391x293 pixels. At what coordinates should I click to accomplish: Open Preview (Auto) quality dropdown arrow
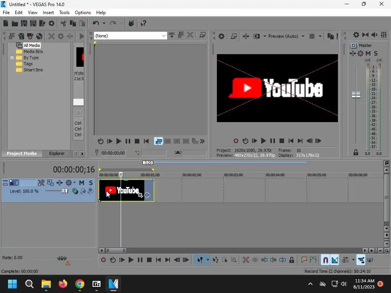[x=303, y=36]
